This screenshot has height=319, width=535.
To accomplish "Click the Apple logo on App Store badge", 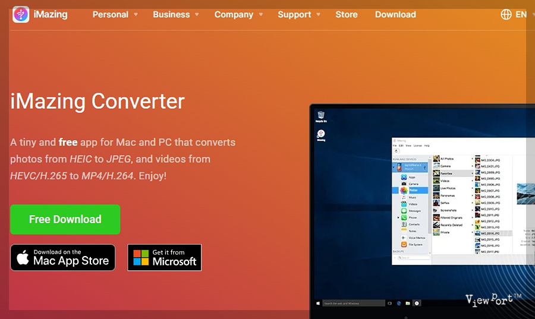I will pos(23,257).
